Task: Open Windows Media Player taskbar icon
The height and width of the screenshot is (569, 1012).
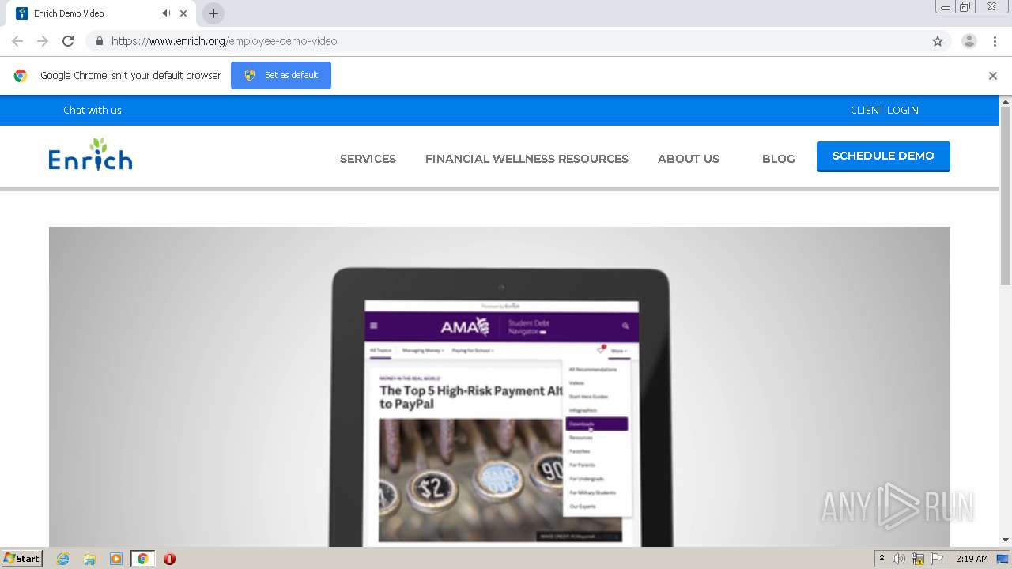Action: pyautogui.click(x=116, y=559)
